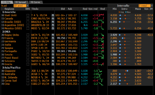Click the 10 anni maturity field
This screenshot has width=155, height=95.
point(20,6)
